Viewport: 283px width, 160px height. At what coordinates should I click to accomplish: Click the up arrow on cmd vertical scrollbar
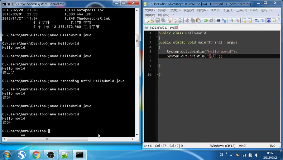point(137,10)
